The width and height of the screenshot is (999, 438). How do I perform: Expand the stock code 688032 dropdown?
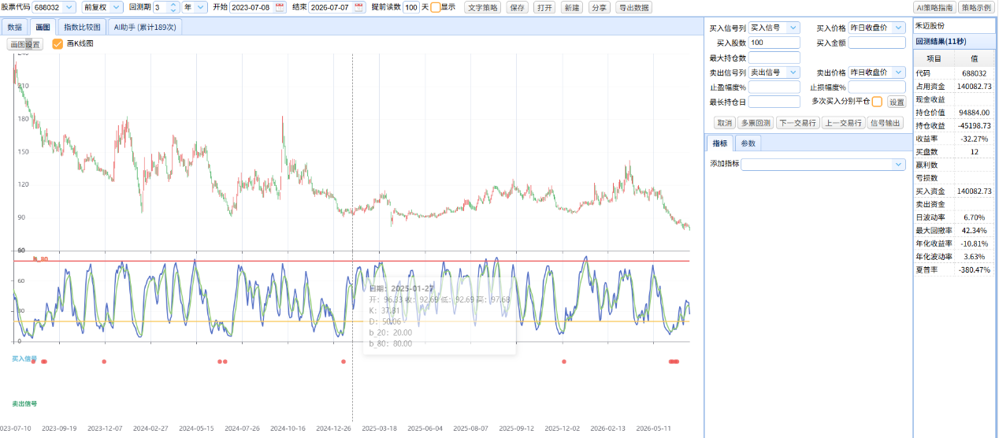[x=69, y=7]
